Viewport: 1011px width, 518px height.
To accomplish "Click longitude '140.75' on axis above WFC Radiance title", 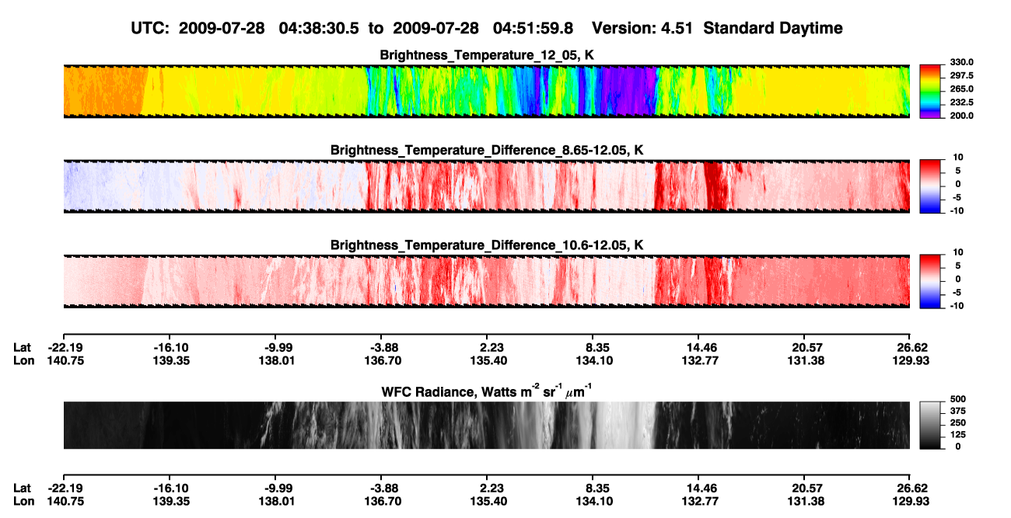I will click(x=64, y=360).
